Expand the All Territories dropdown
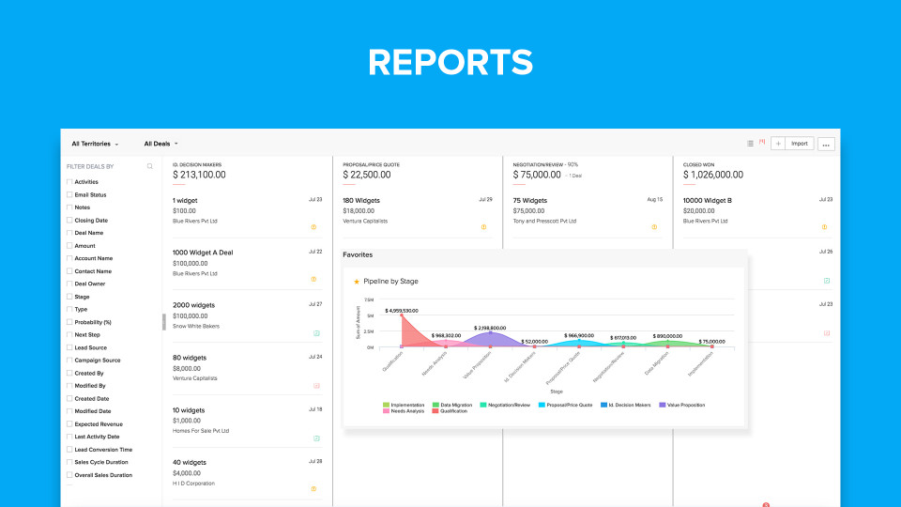 (96, 145)
